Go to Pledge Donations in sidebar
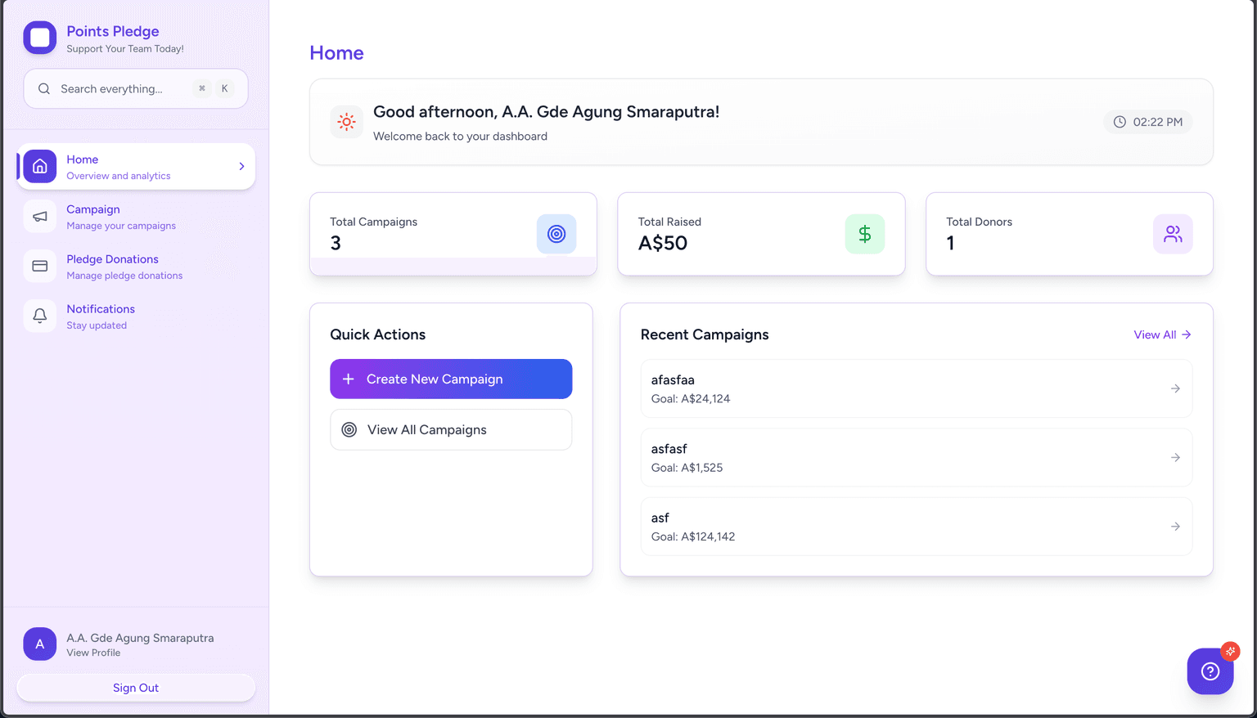 tap(113, 259)
